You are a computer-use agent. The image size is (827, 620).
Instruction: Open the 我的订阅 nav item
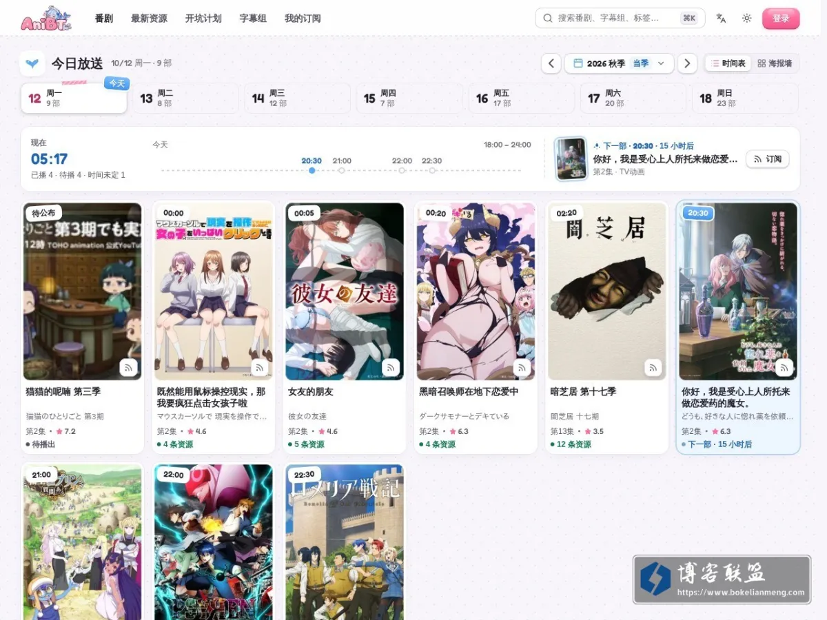[303, 19]
